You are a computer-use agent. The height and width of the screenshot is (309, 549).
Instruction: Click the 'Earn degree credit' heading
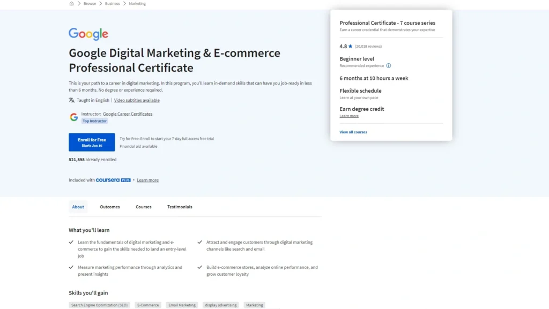point(362,109)
